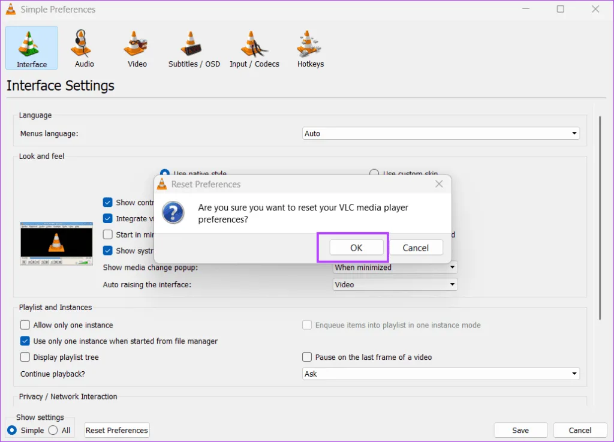Click the Save button
The height and width of the screenshot is (442, 614).
click(x=520, y=430)
